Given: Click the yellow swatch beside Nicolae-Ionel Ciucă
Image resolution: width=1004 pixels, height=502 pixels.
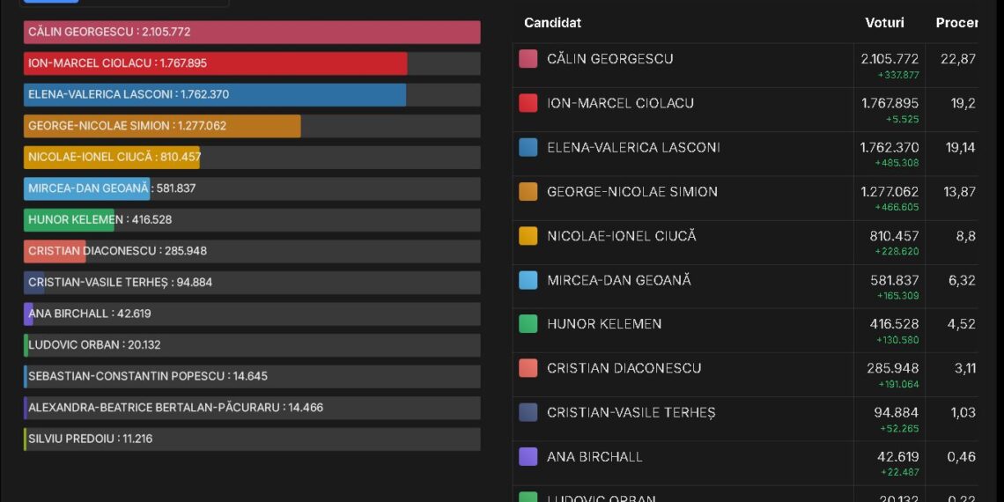Looking at the screenshot, I should [528, 236].
